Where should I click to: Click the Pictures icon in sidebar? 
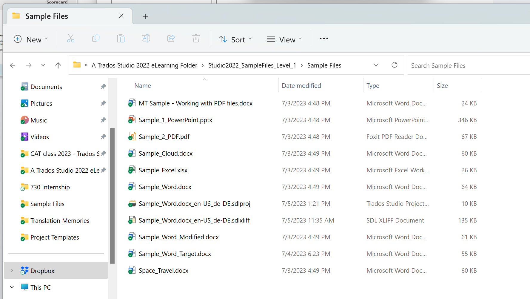(24, 103)
